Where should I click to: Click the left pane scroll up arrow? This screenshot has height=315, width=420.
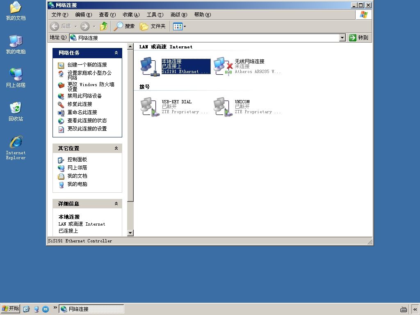pyautogui.click(x=130, y=47)
